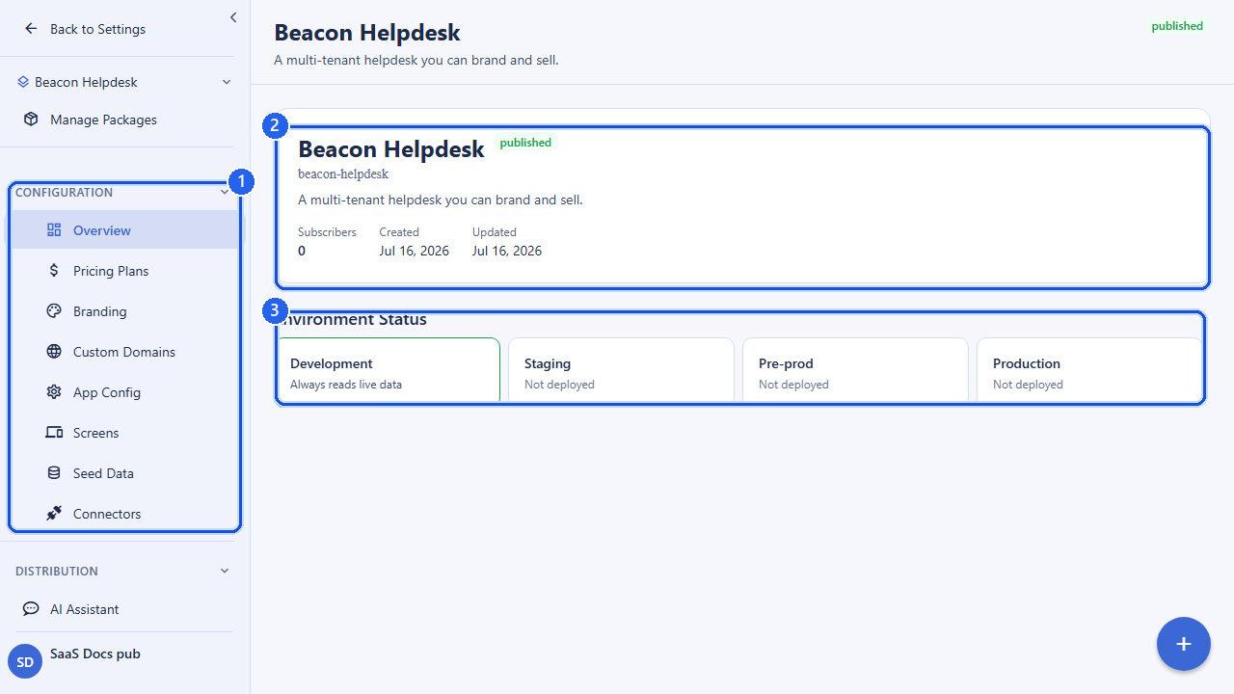Click the SD user avatar
The height and width of the screenshot is (694, 1234).
coord(25,662)
